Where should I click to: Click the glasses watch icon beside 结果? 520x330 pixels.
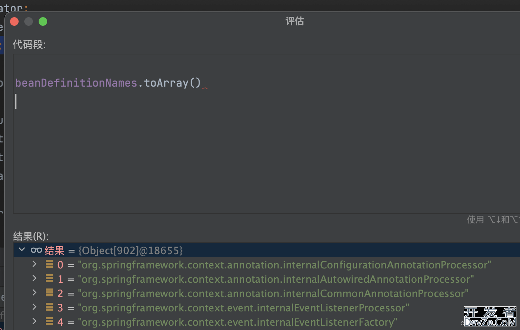click(x=36, y=250)
